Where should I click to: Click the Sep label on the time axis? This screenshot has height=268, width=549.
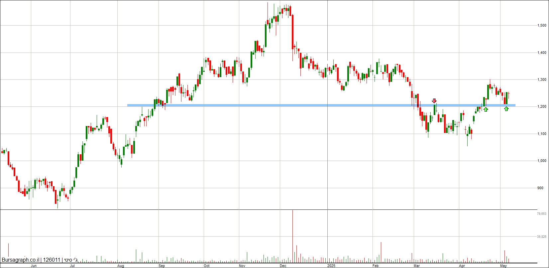162,266
